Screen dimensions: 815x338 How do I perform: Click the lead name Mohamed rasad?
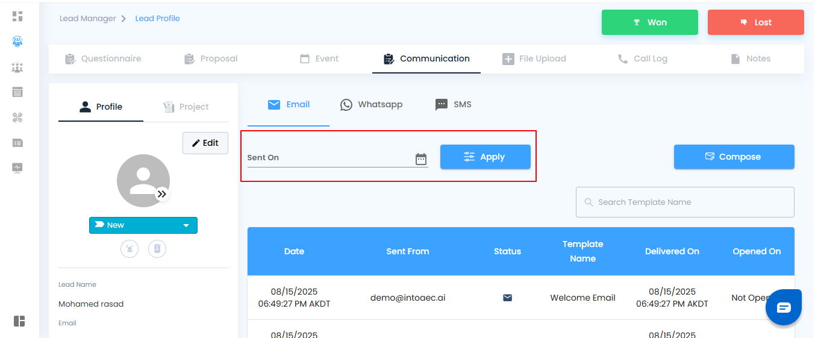click(91, 304)
